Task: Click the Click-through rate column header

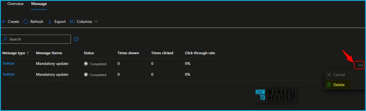Action: 200,53
